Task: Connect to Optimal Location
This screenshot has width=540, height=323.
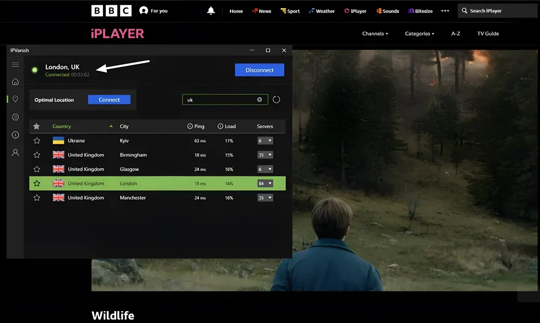Action: pos(109,99)
